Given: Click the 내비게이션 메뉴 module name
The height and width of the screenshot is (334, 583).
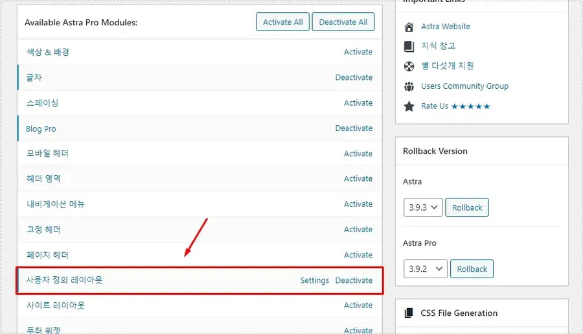Looking at the screenshot, I should point(56,204).
